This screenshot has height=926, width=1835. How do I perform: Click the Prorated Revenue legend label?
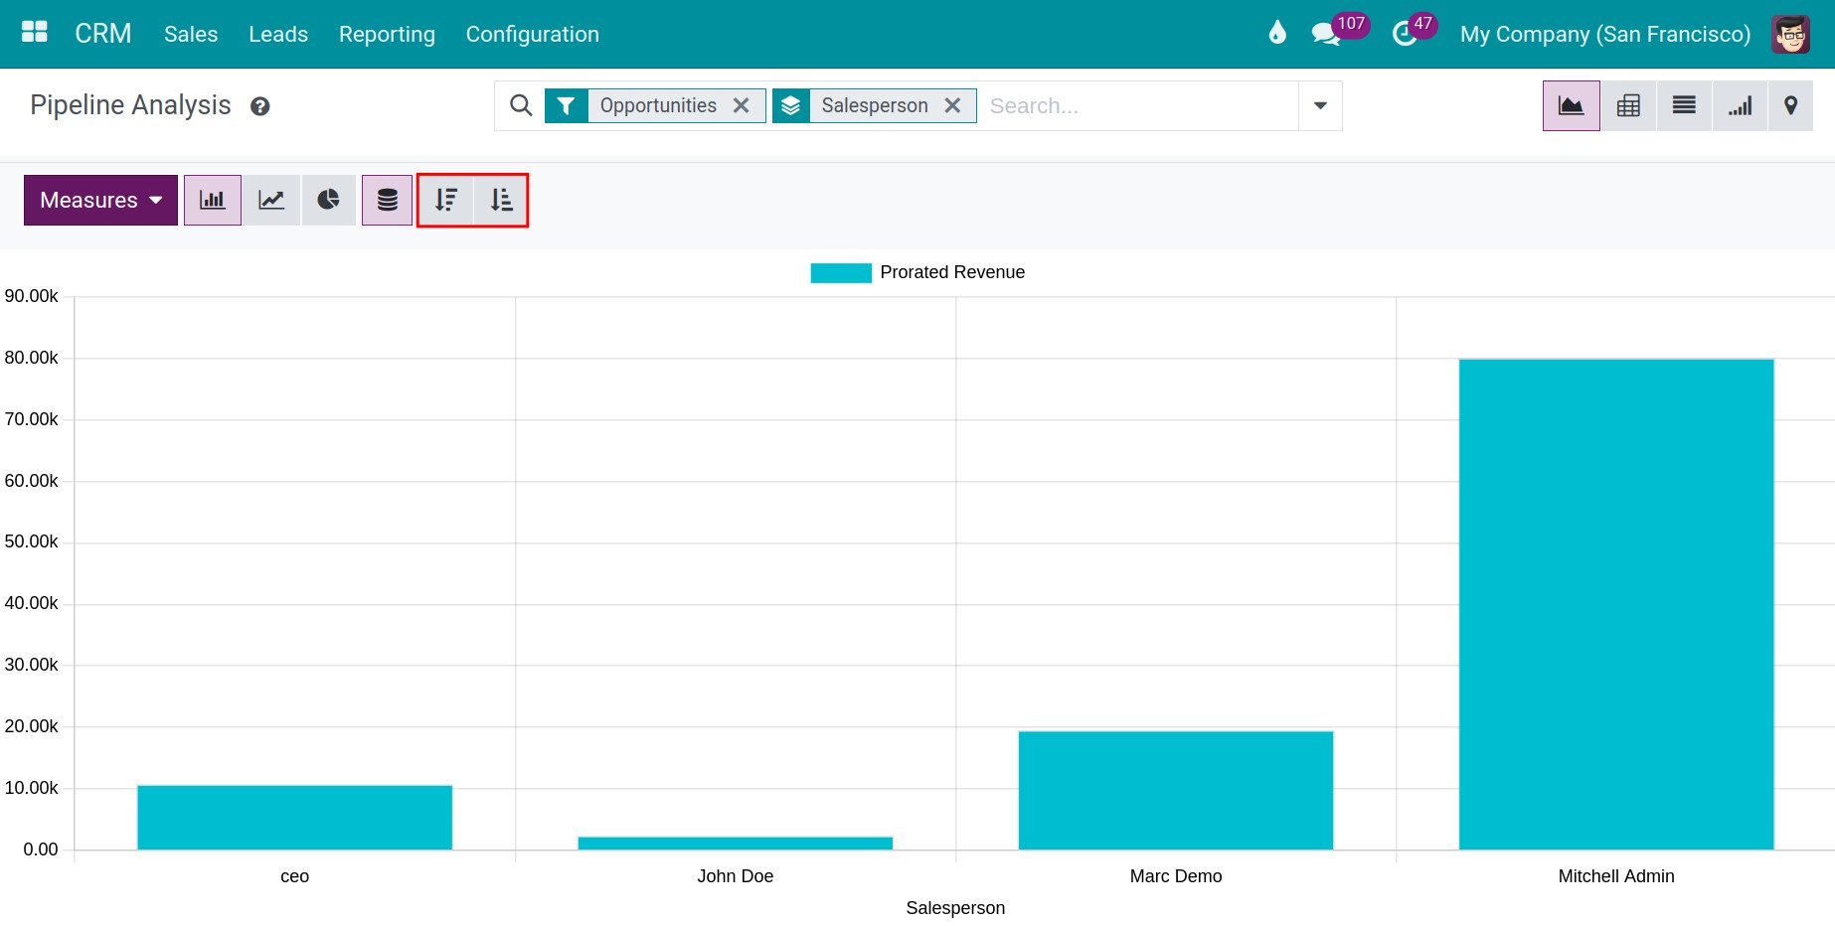[952, 272]
